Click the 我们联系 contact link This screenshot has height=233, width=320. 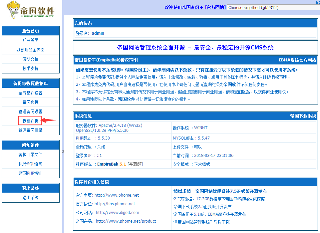[x=242, y=92]
